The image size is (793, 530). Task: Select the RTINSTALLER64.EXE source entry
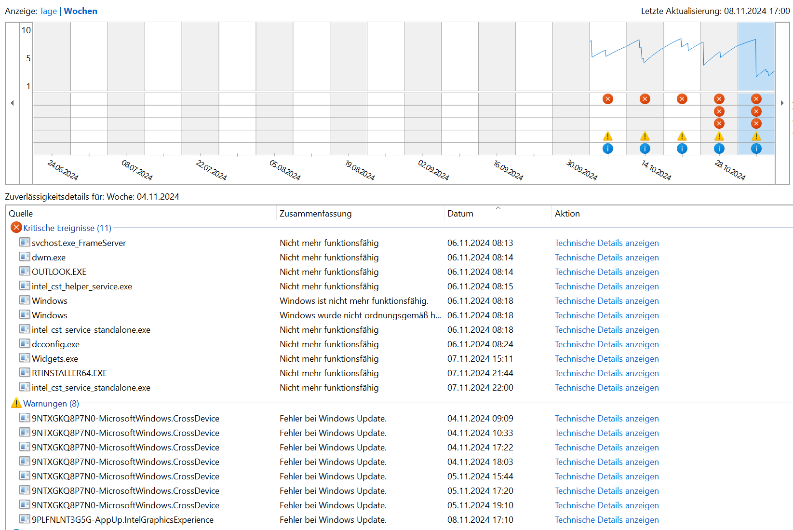click(x=69, y=373)
